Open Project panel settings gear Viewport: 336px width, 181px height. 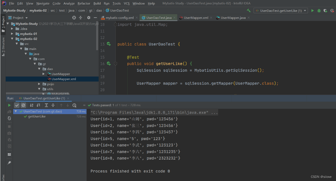tap(89, 18)
